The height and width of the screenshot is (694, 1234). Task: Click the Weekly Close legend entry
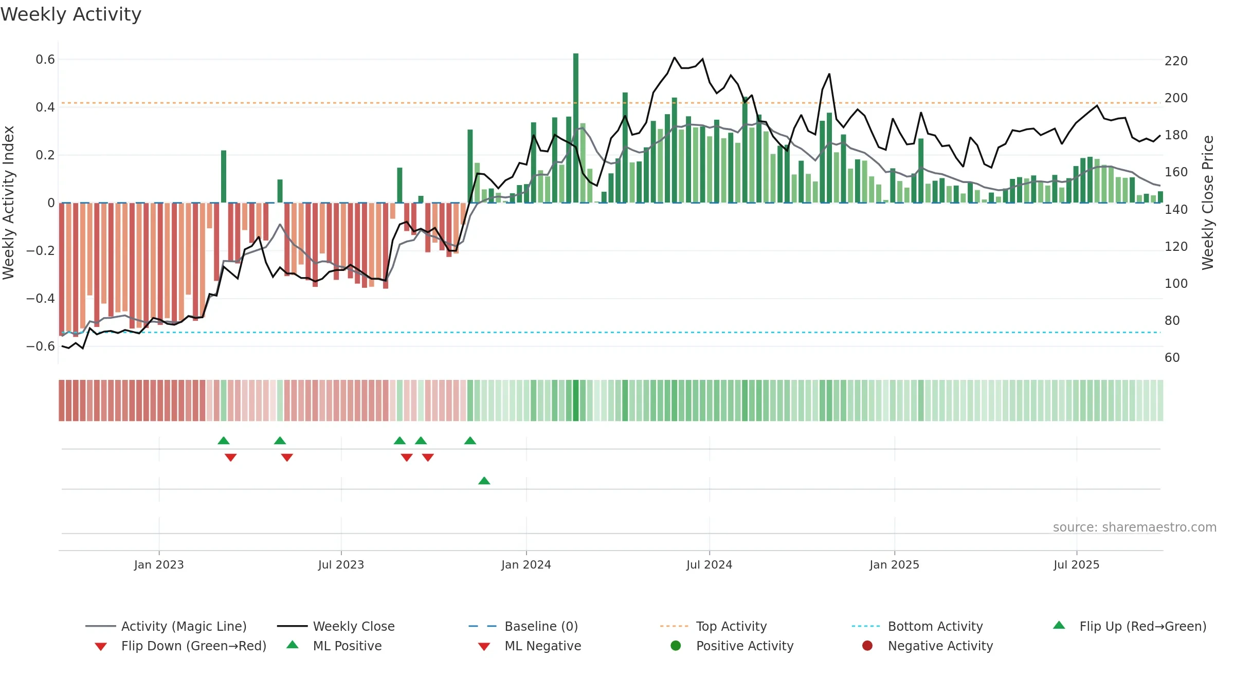pyautogui.click(x=336, y=626)
